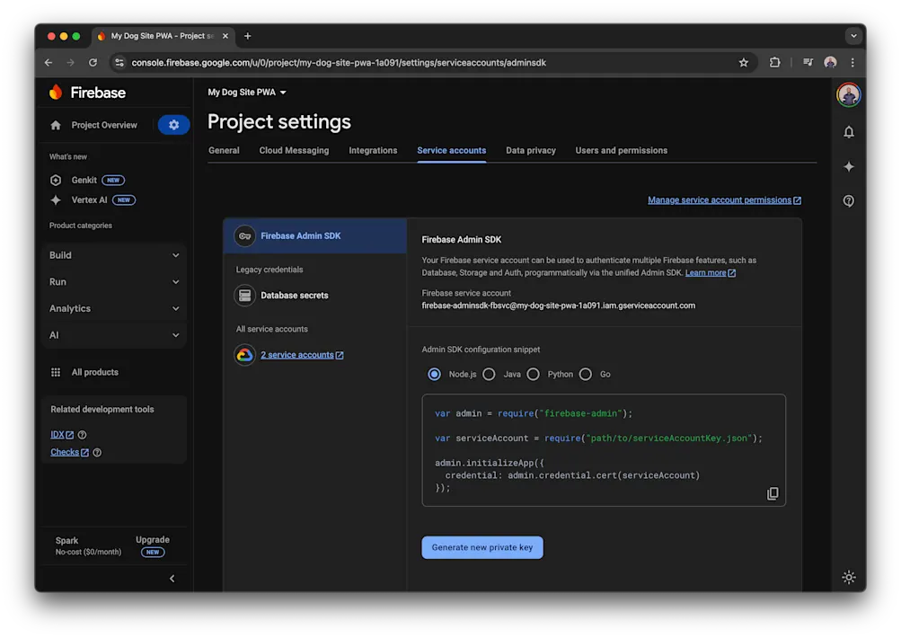Open the My Dog Site PWA project dropdown
This screenshot has width=901, height=638.
[245, 92]
